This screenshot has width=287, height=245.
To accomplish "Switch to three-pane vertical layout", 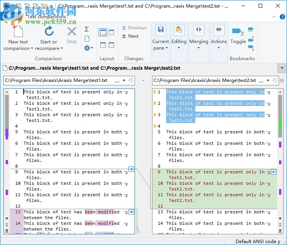I will pyautogui.click(x=111, y=32).
